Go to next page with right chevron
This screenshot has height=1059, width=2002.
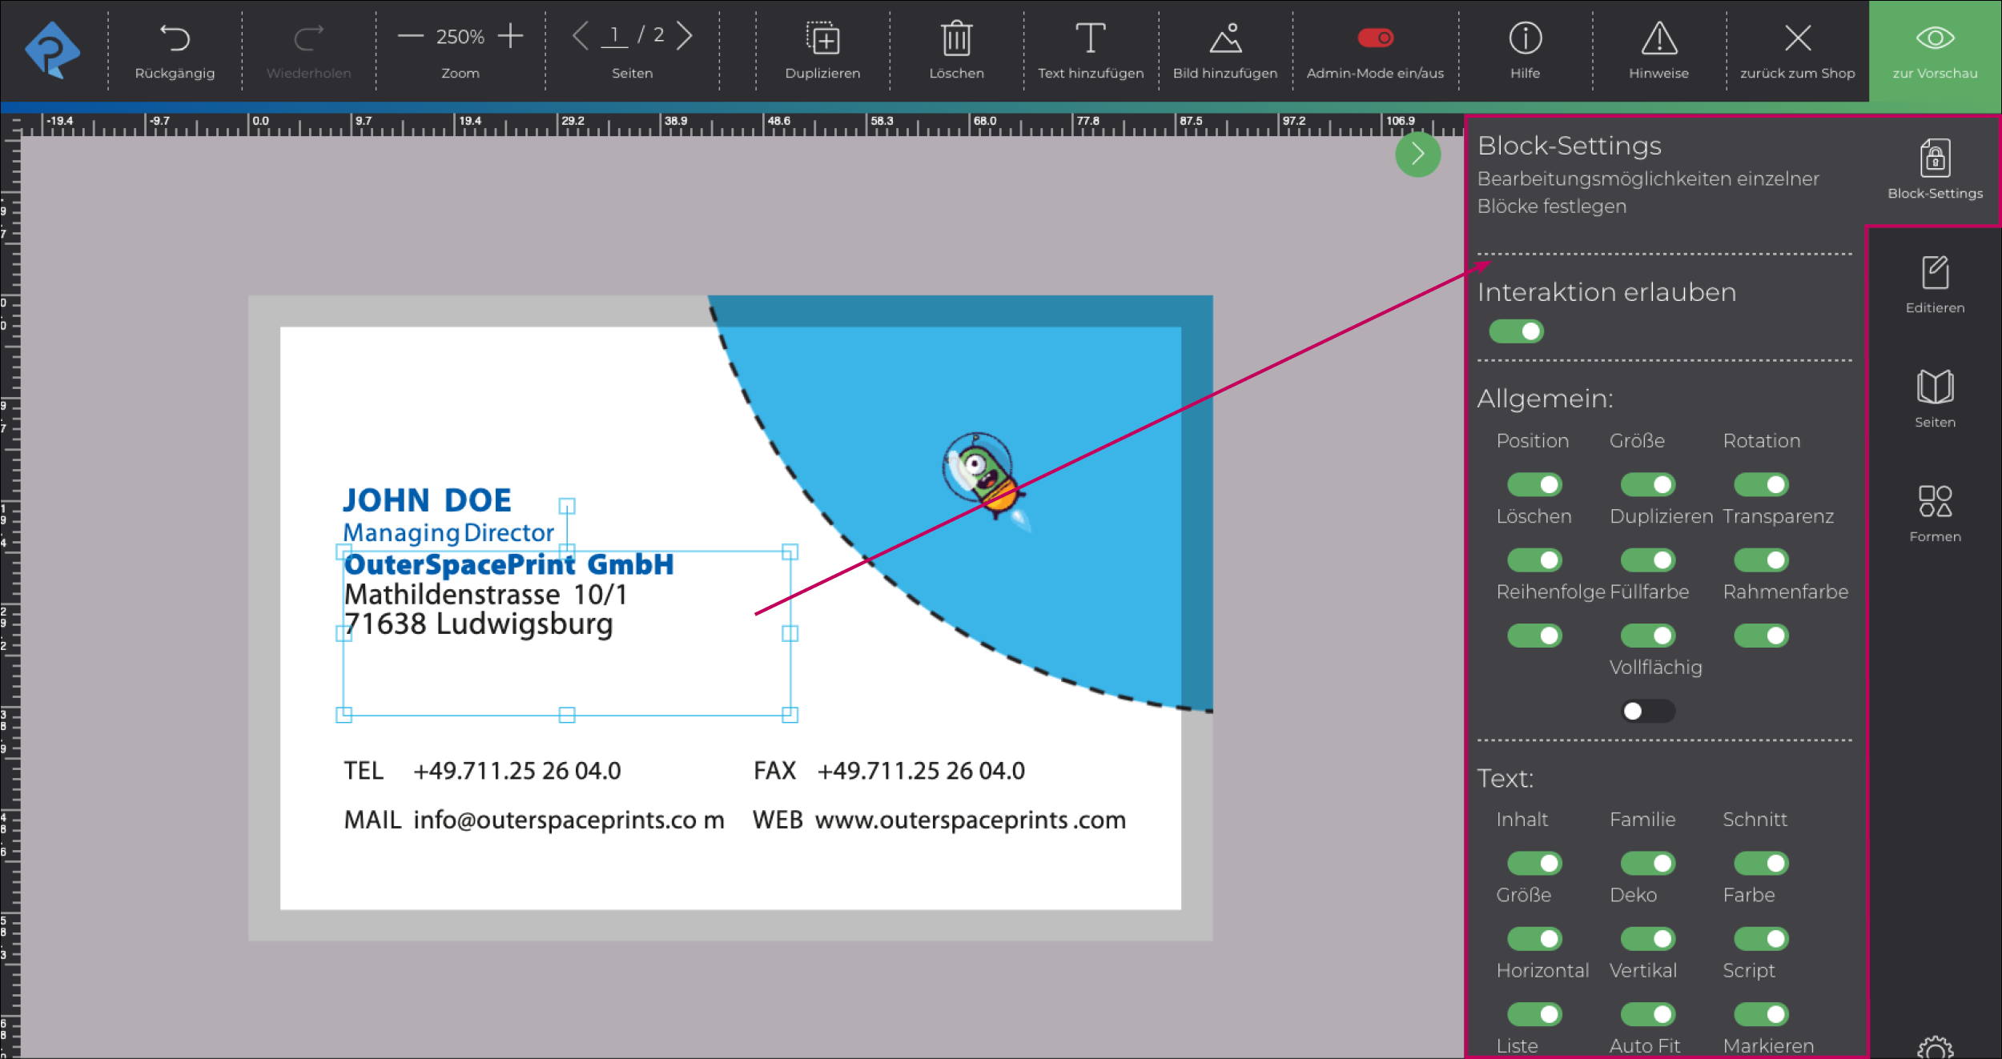point(684,36)
